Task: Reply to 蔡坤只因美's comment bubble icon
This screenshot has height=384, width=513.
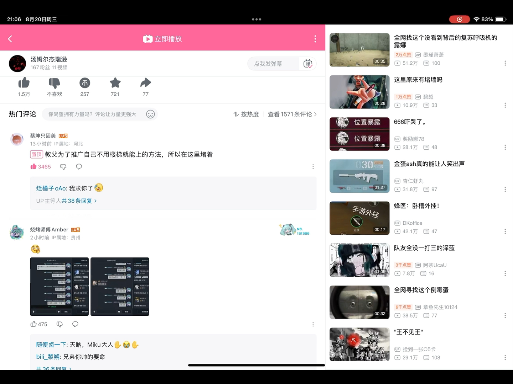Action: pyautogui.click(x=79, y=166)
